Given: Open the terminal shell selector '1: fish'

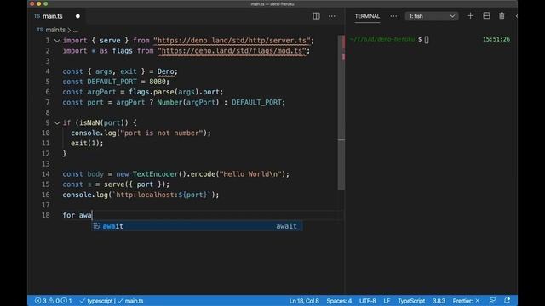Looking at the screenshot, I should point(432,16).
